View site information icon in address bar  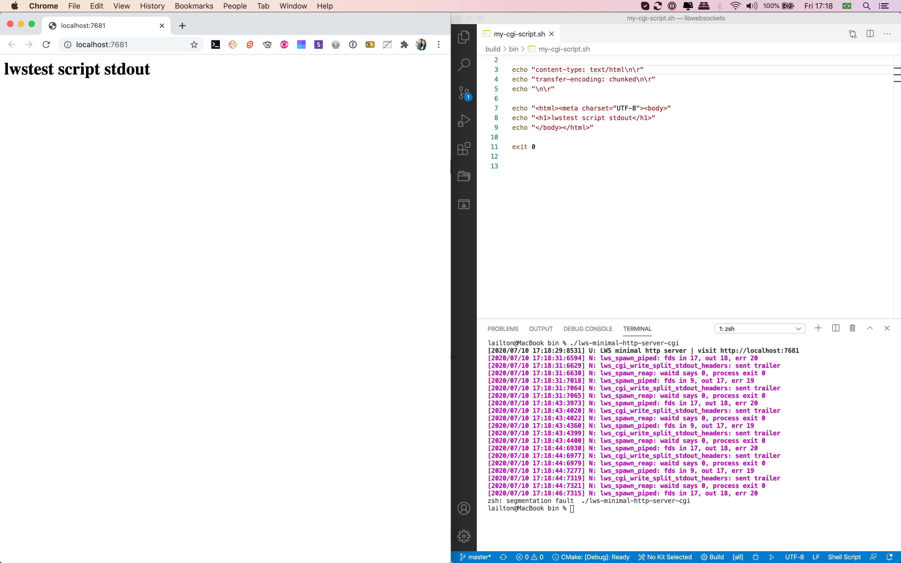click(68, 45)
